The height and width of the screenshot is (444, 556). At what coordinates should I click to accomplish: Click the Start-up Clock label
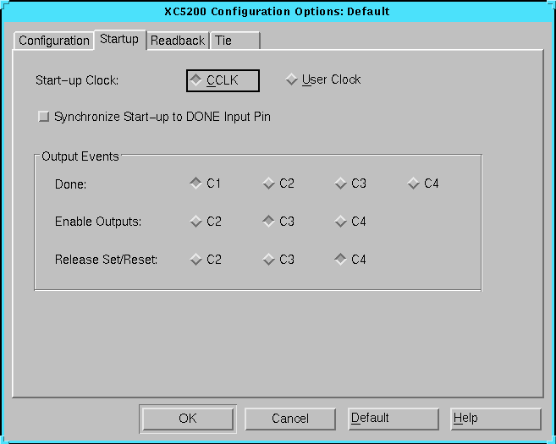77,80
